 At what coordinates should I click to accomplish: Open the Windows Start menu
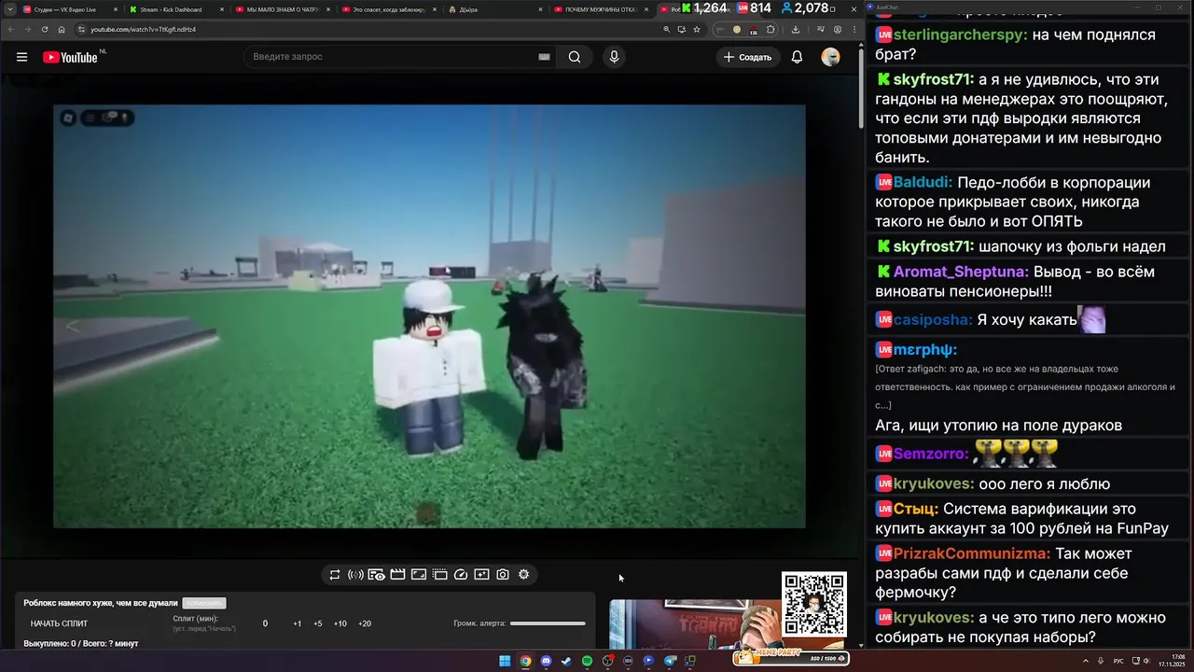[x=505, y=661]
